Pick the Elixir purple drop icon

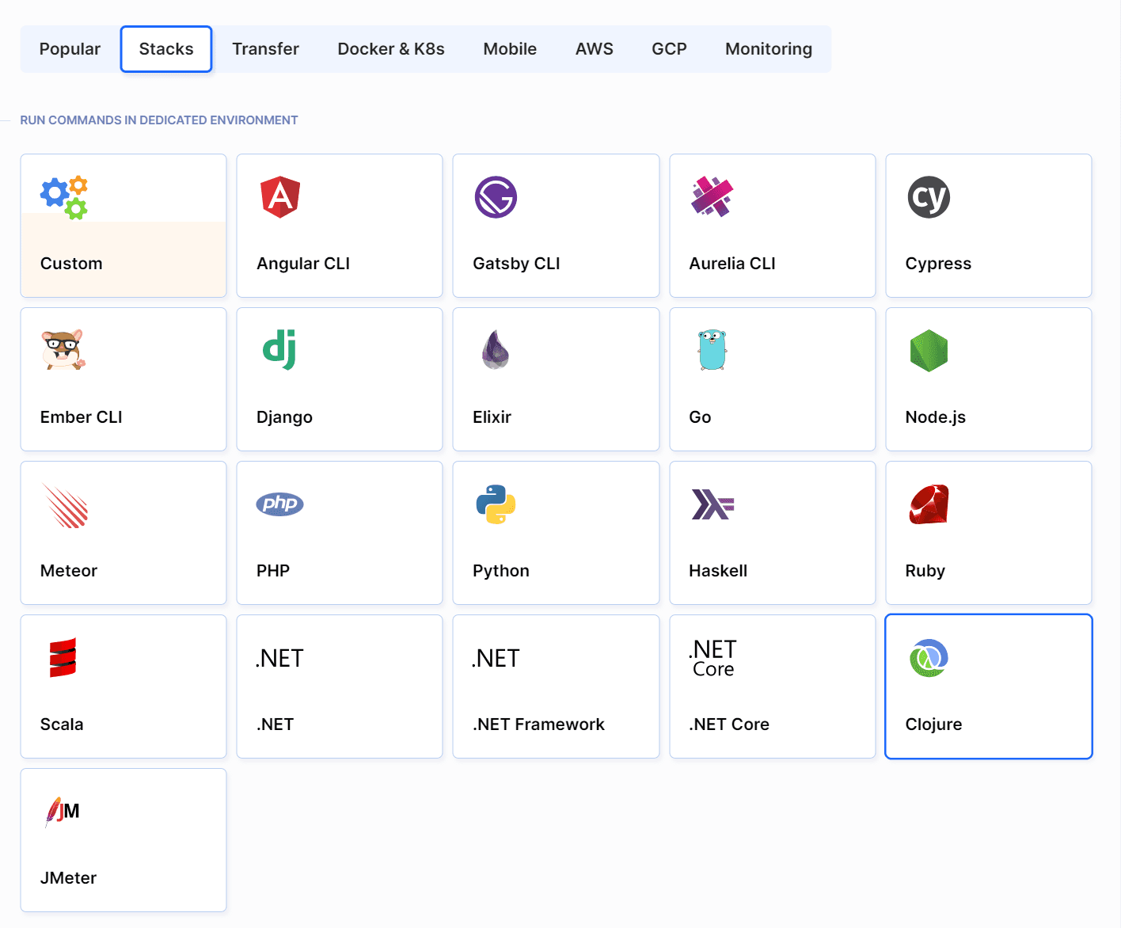(496, 350)
